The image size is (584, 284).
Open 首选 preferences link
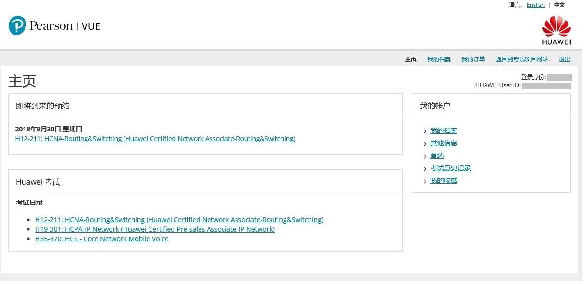pyautogui.click(x=437, y=156)
